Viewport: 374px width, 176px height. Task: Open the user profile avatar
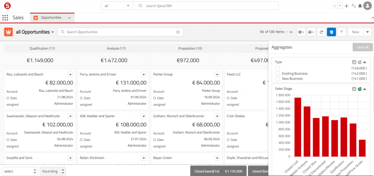pyautogui.click(x=367, y=6)
